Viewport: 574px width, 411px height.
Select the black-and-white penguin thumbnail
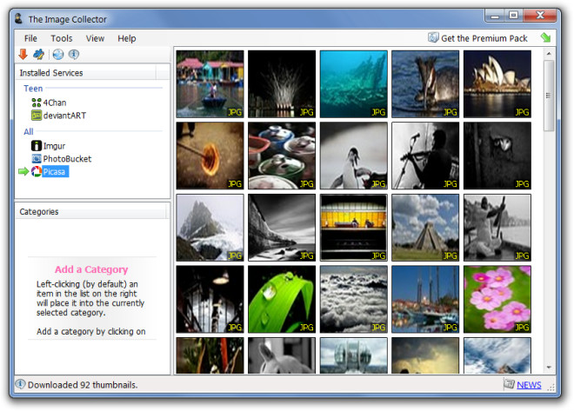click(x=354, y=156)
